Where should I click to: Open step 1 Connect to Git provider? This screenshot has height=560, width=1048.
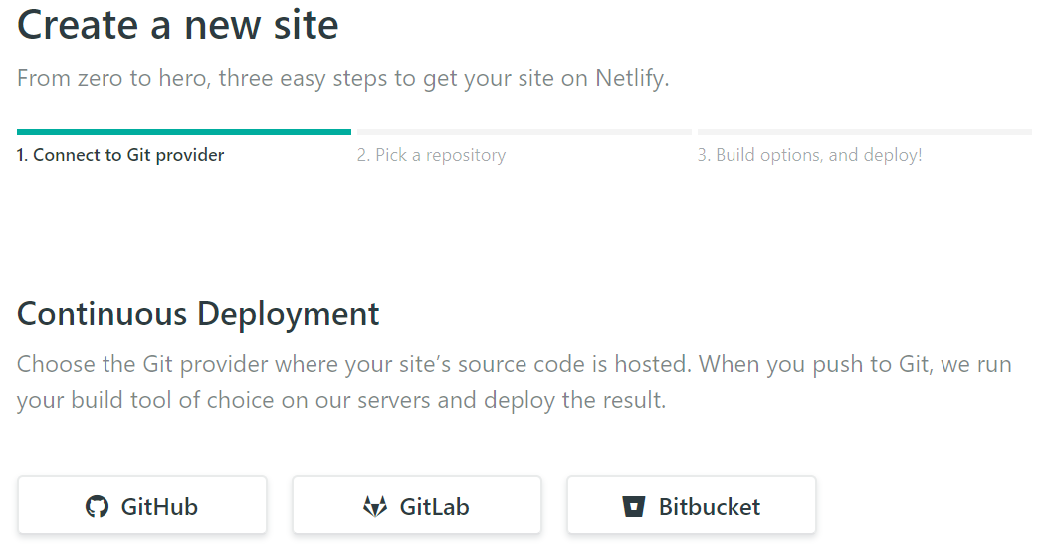[120, 155]
